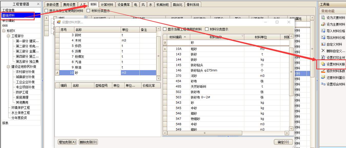This screenshot has width=346, height=148.
Task: Click the 设置材料关联 toolbox icon
Action: tap(323, 64)
